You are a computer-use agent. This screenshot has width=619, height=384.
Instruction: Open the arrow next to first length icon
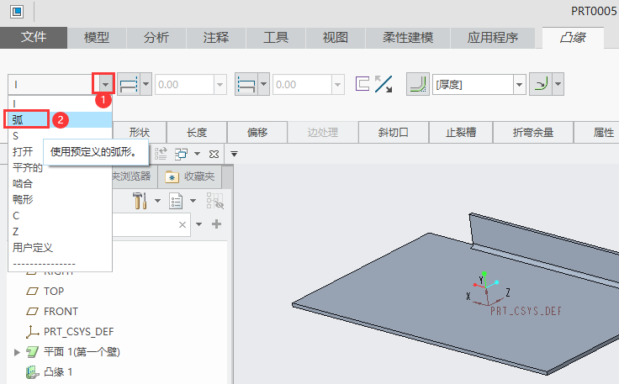pyautogui.click(x=146, y=84)
